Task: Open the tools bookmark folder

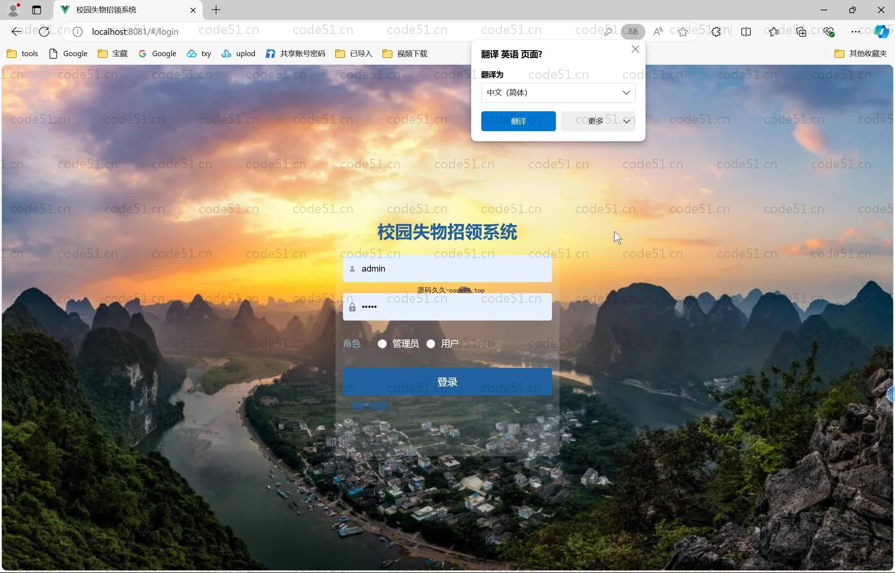Action: [22, 54]
